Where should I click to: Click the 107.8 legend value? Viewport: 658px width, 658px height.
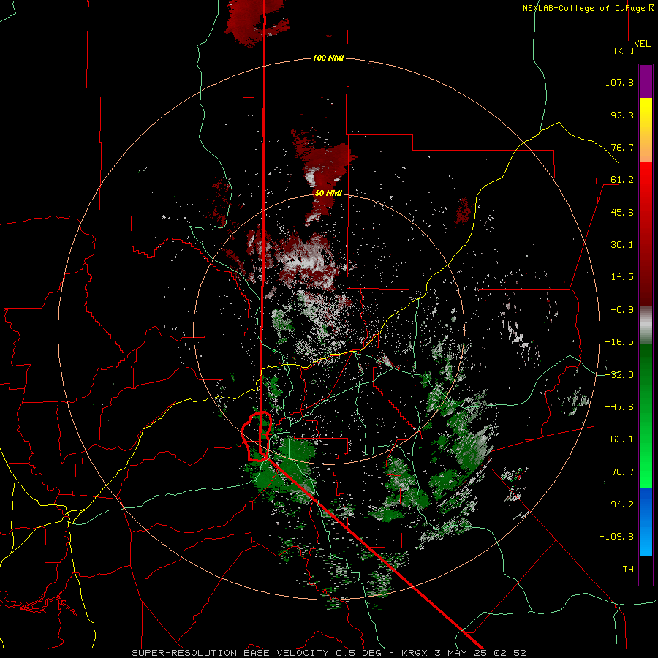pos(619,82)
